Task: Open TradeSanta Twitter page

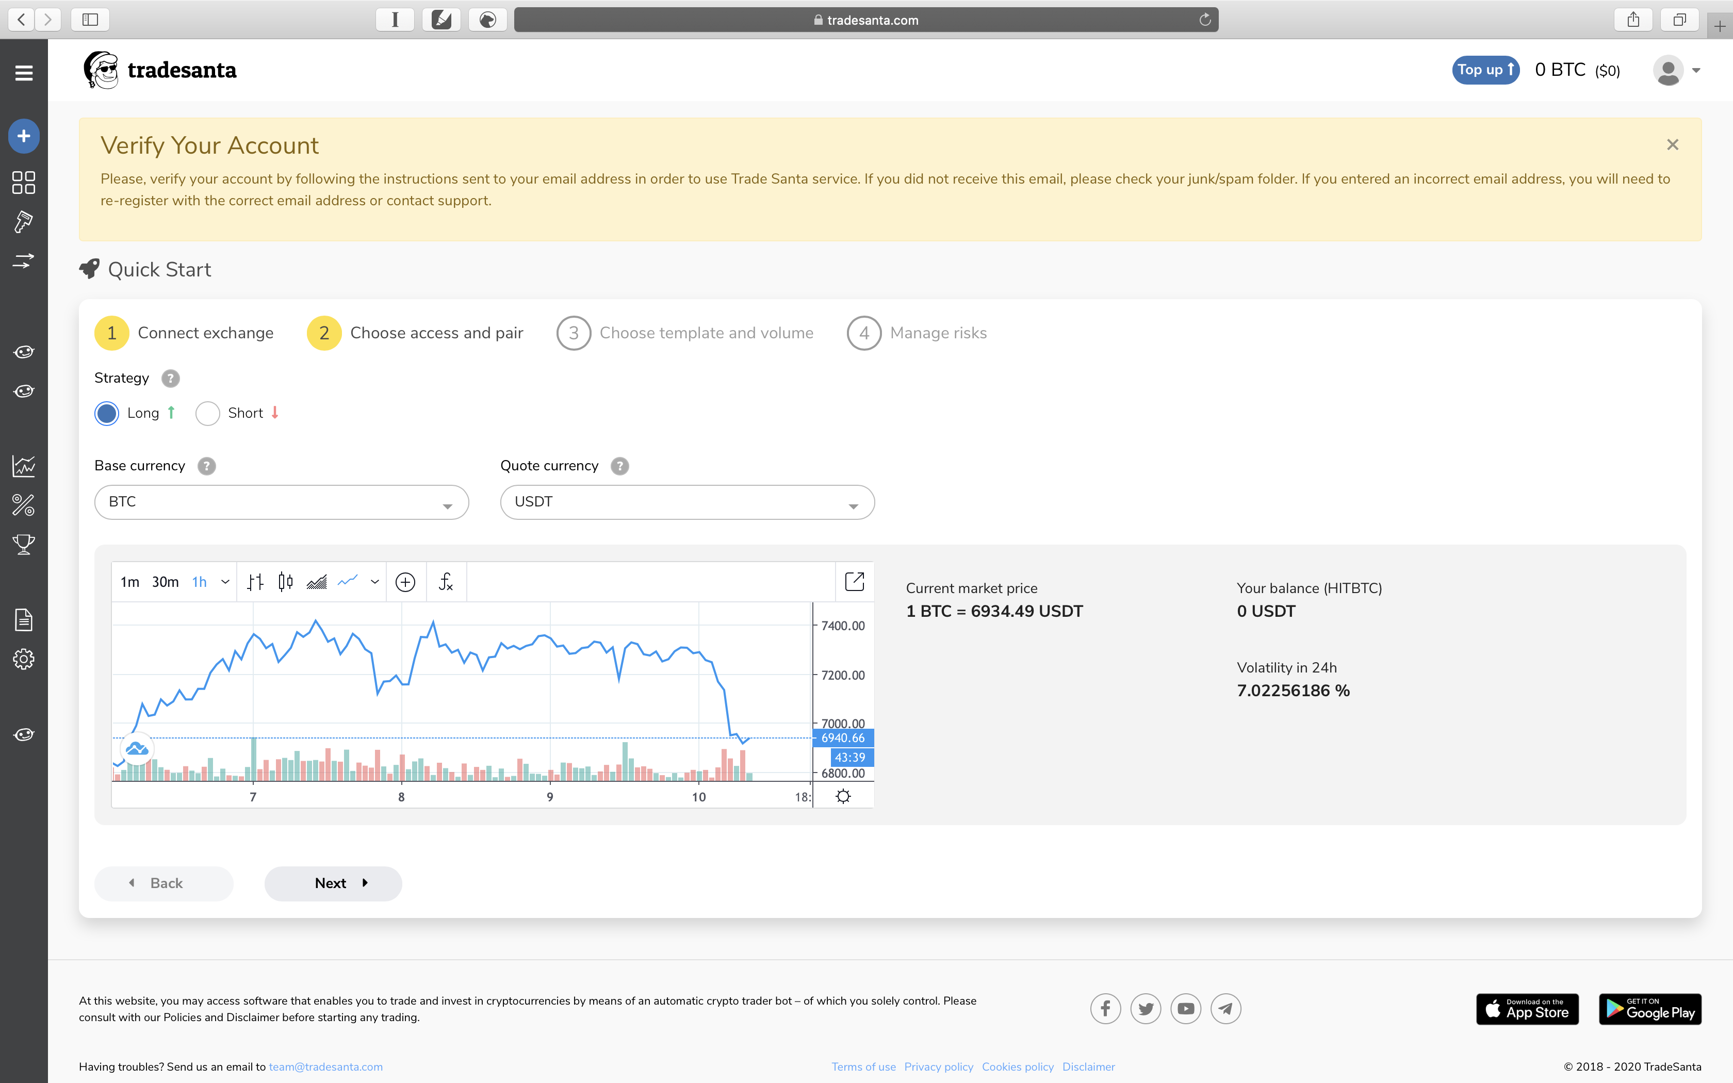Action: (1146, 1009)
